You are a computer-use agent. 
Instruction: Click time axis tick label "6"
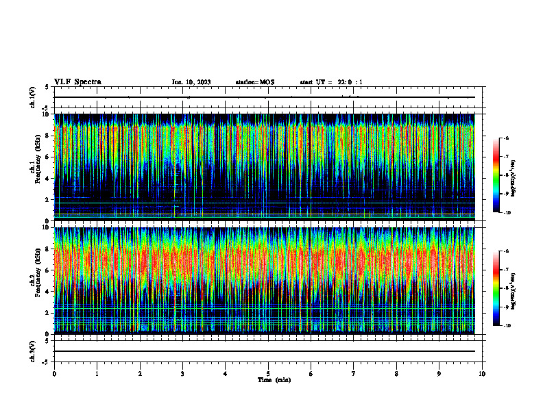[311, 374]
